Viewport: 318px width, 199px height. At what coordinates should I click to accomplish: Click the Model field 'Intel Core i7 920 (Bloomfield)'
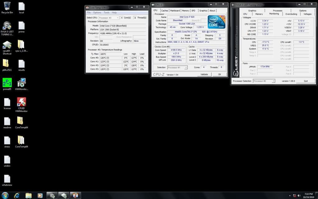pos(123,26)
